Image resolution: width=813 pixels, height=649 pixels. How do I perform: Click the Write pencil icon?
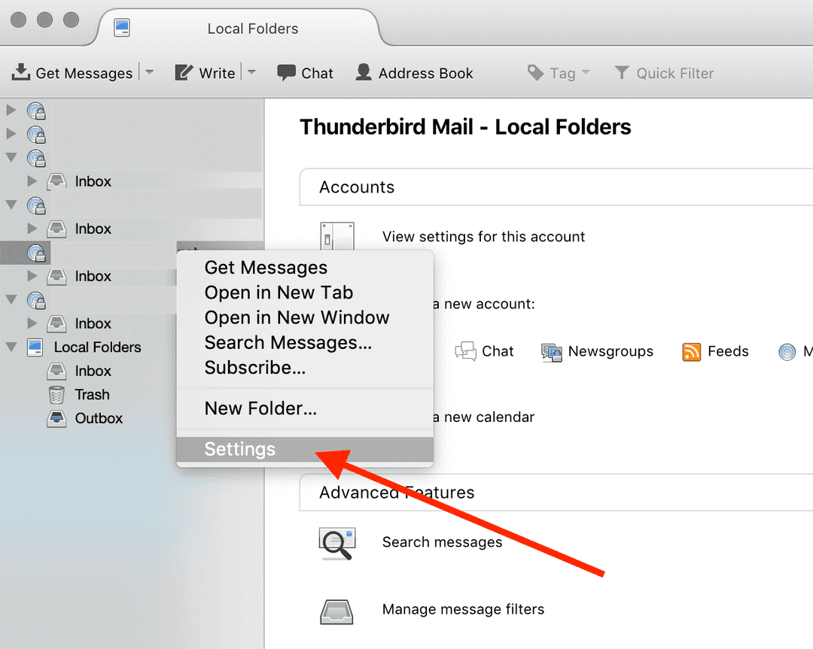click(184, 72)
